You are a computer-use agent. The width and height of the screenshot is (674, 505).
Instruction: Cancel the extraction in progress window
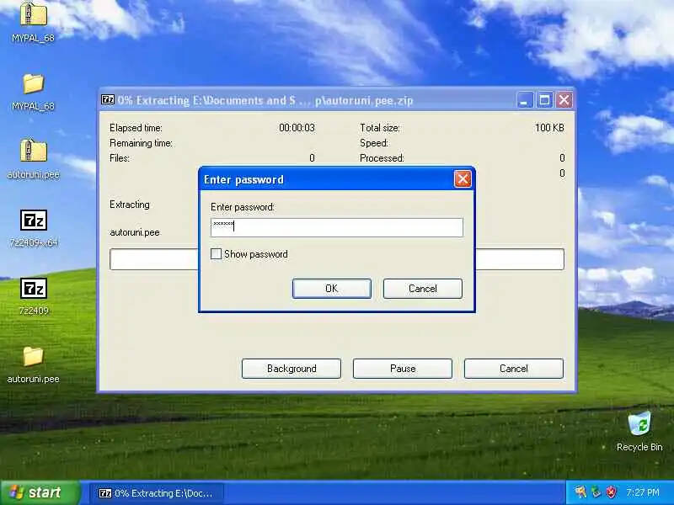pos(514,369)
